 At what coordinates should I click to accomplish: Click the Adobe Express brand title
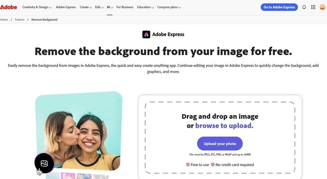point(168,34)
